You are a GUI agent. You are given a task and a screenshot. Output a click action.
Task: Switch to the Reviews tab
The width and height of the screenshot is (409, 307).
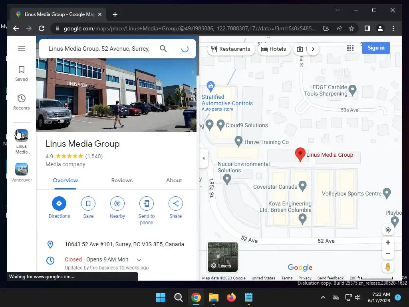pyautogui.click(x=122, y=180)
